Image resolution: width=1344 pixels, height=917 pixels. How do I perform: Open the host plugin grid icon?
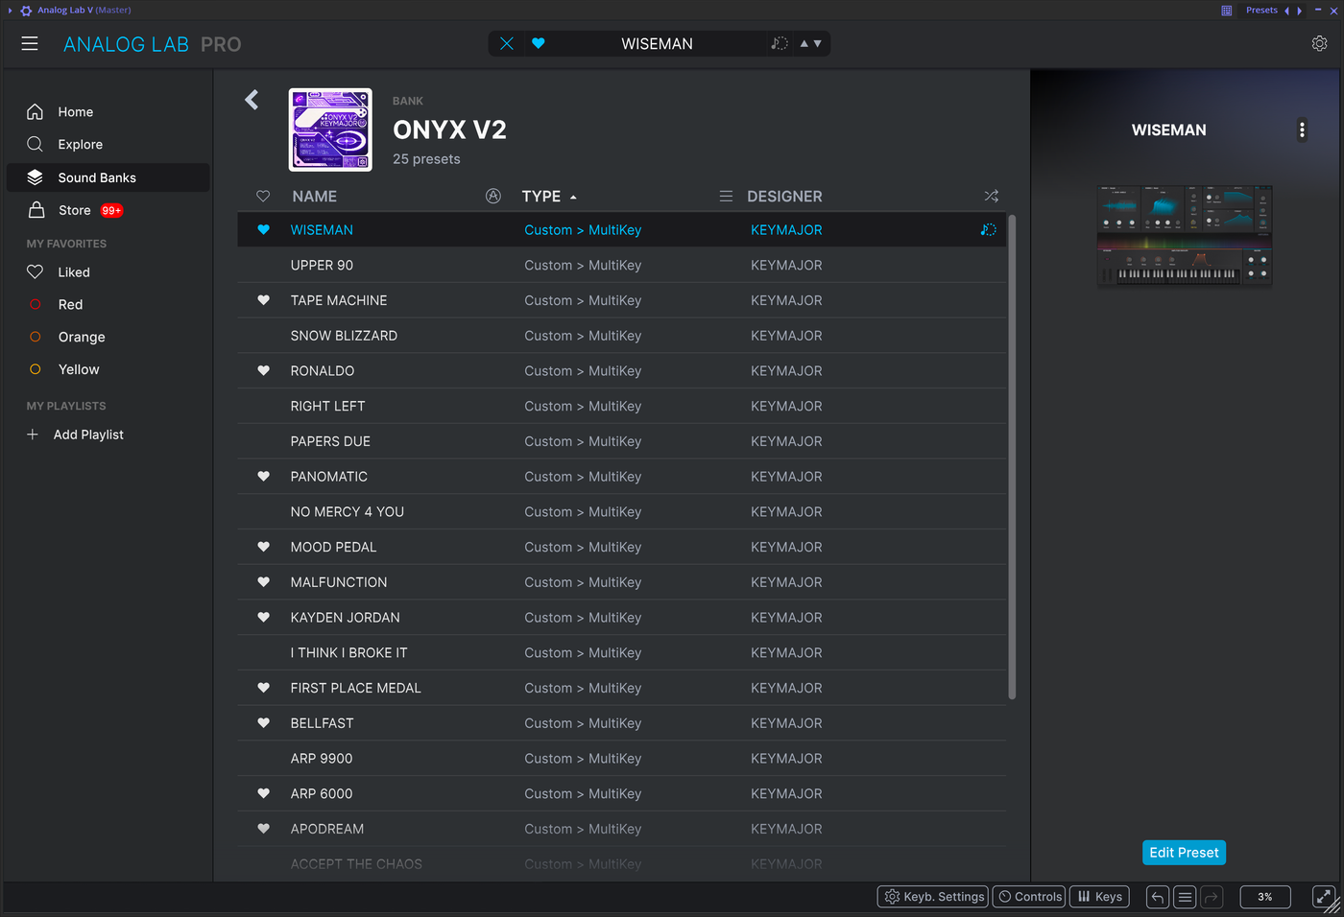(x=1226, y=11)
